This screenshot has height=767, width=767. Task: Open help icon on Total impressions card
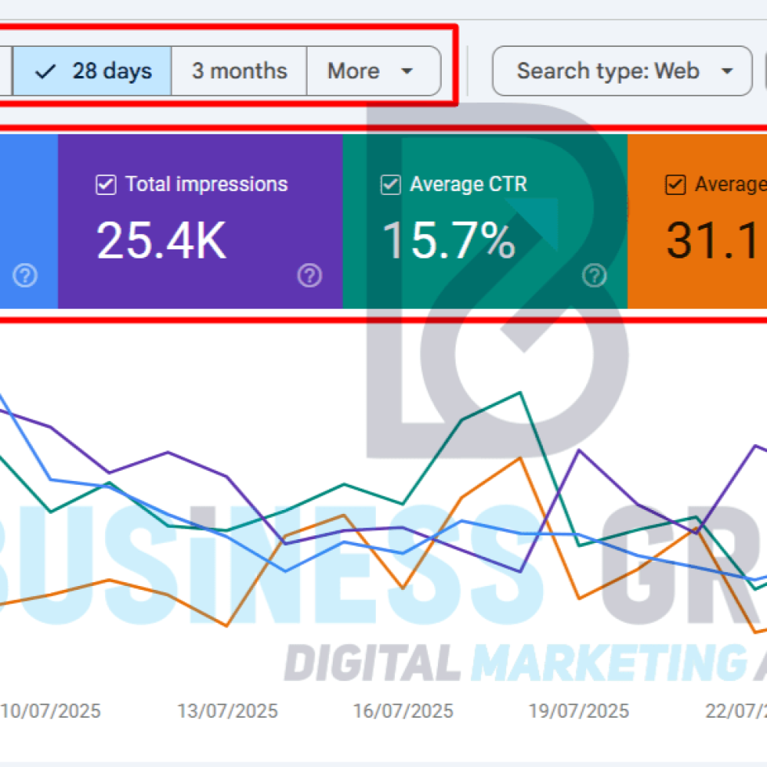click(x=310, y=275)
